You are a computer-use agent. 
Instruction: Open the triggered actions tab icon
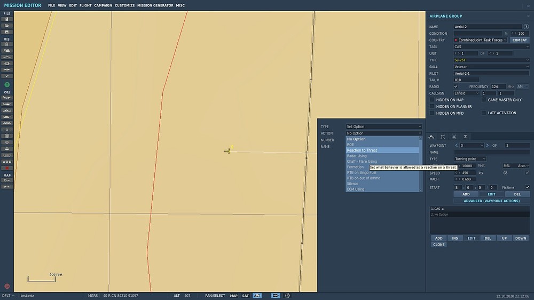pos(454,137)
